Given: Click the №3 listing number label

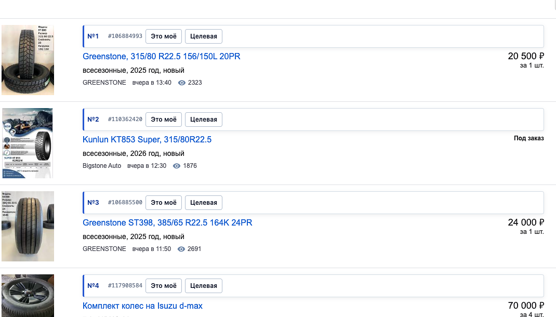Looking at the screenshot, I should pos(93,203).
